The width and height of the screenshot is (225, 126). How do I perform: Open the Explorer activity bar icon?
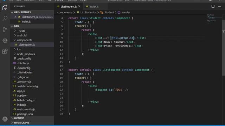pyautogui.click(x=5, y=7)
